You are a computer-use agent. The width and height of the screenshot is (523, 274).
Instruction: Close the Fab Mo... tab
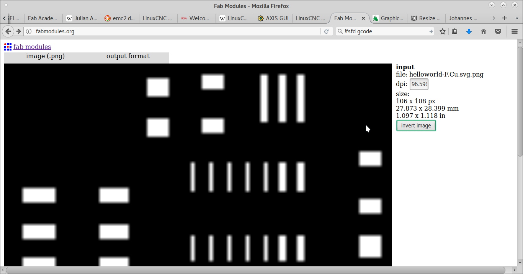coord(363,18)
